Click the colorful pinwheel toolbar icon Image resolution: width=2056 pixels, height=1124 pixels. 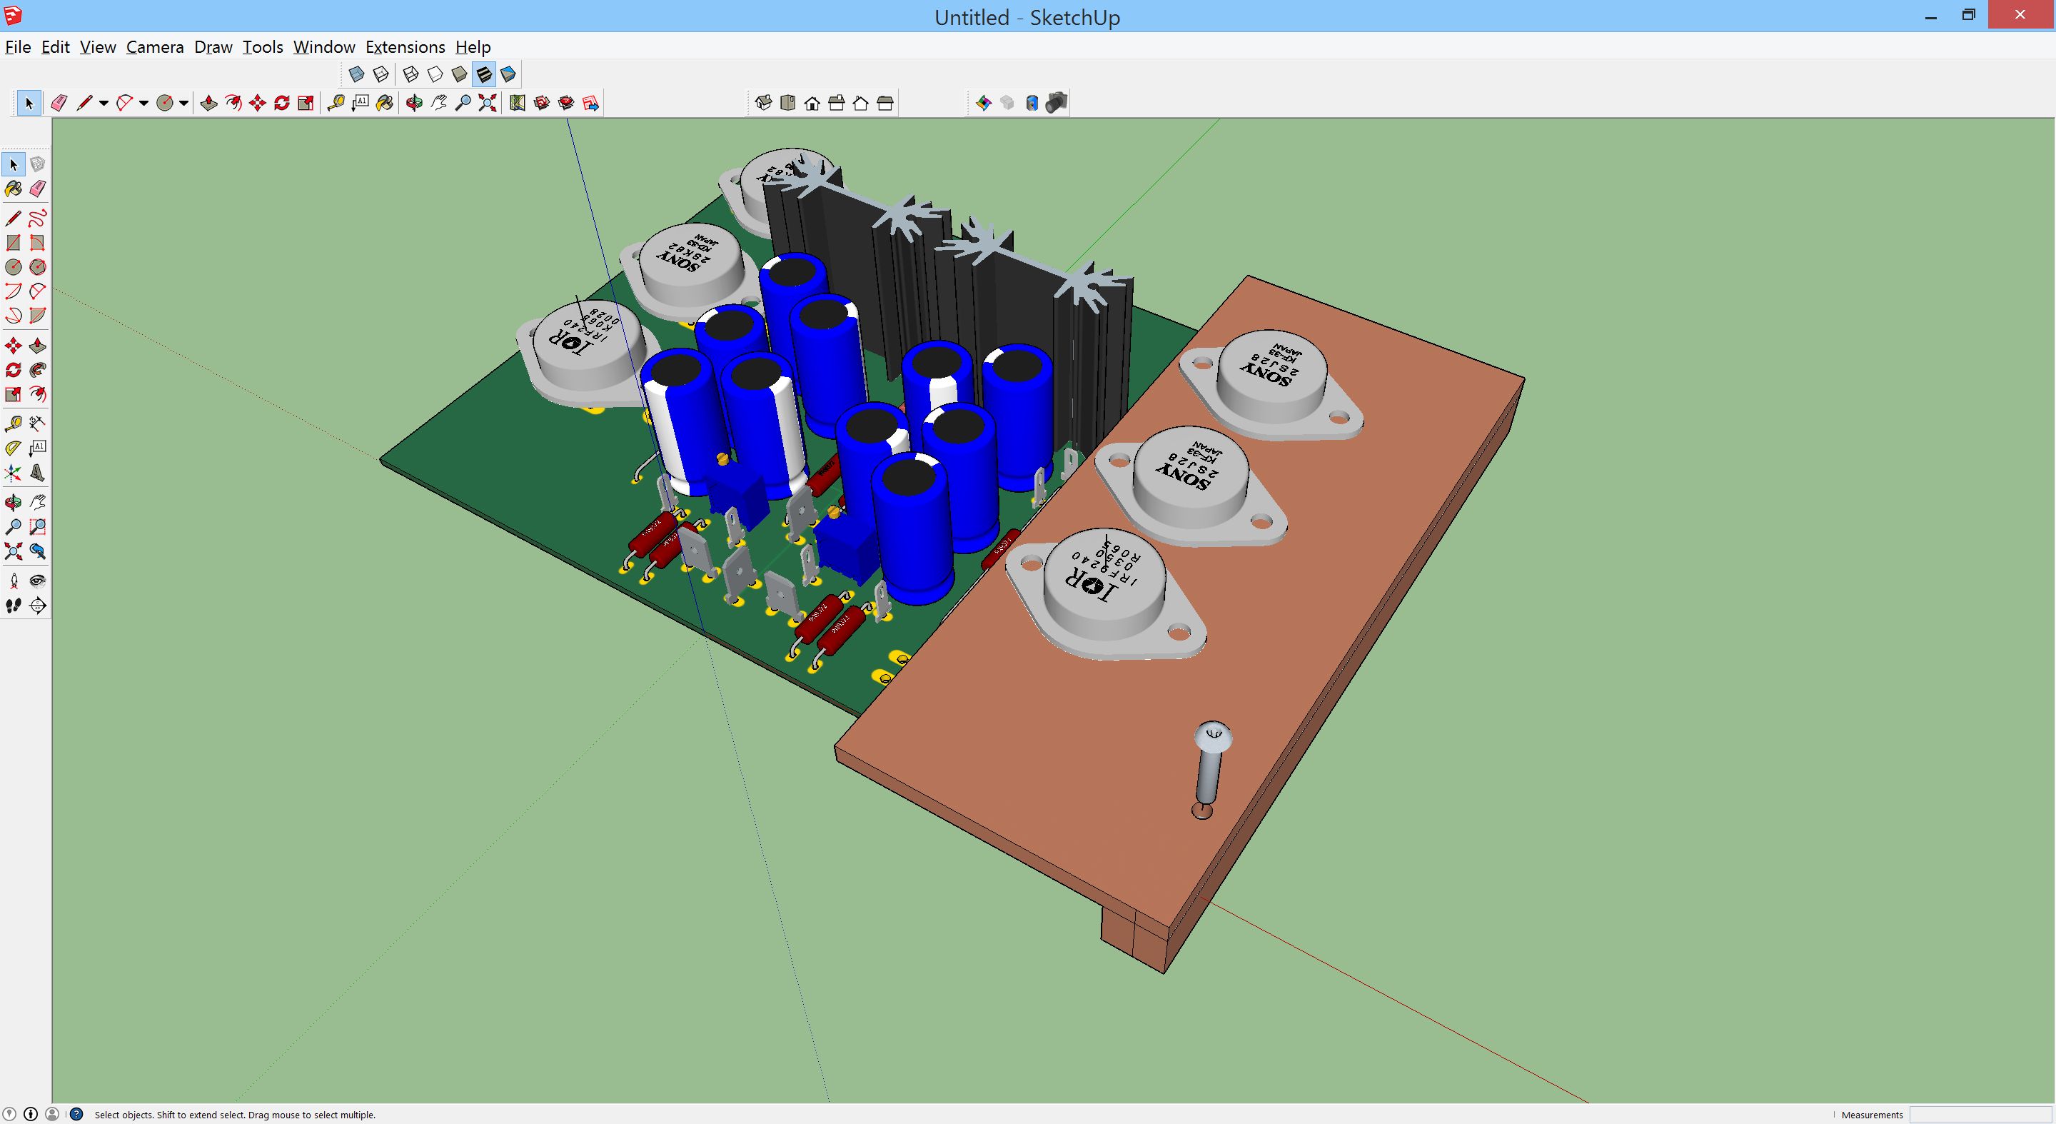983,103
